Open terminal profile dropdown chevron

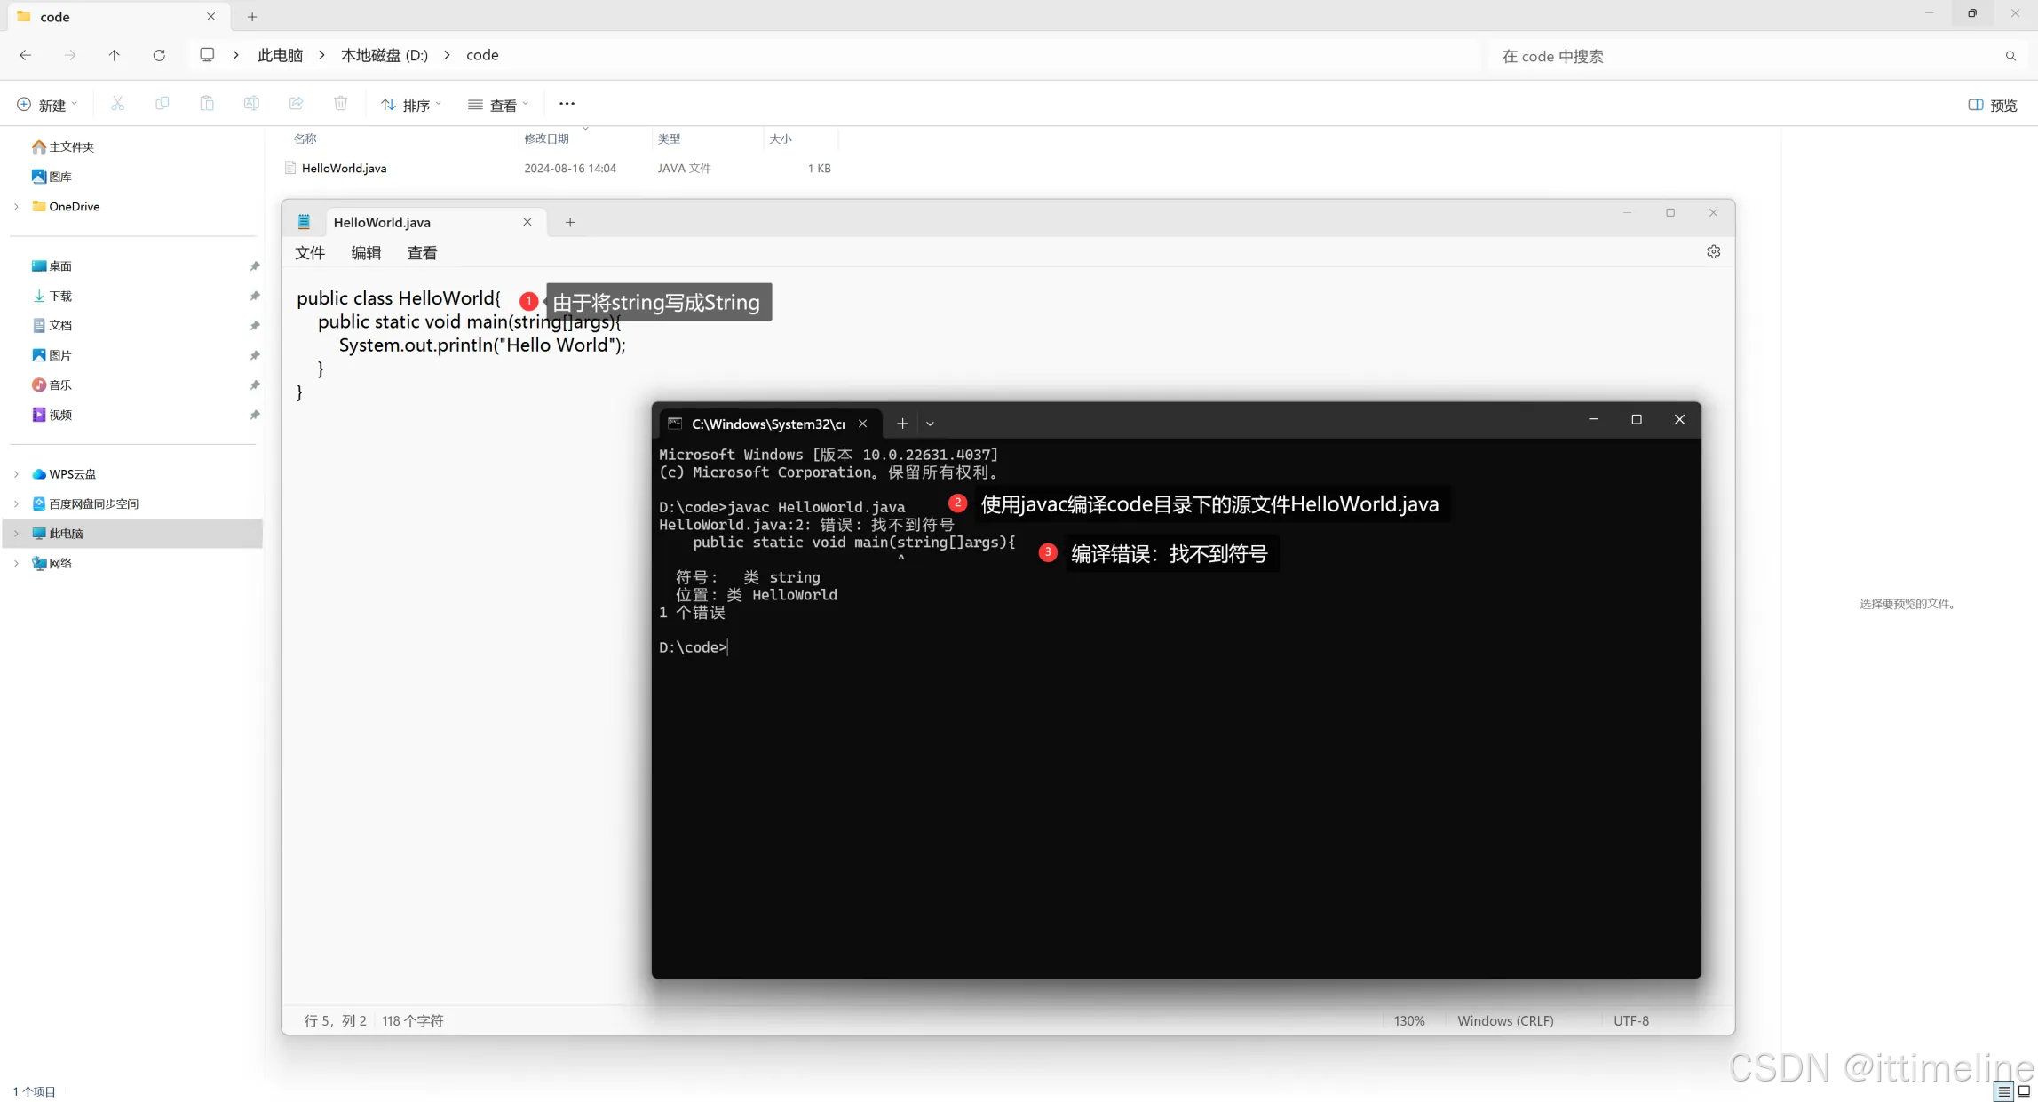coord(930,424)
